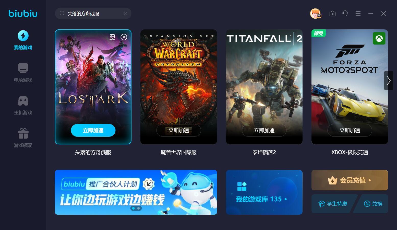Open the hamburger main menu
Image resolution: width=397 pixels, height=230 pixels.
pos(358,14)
